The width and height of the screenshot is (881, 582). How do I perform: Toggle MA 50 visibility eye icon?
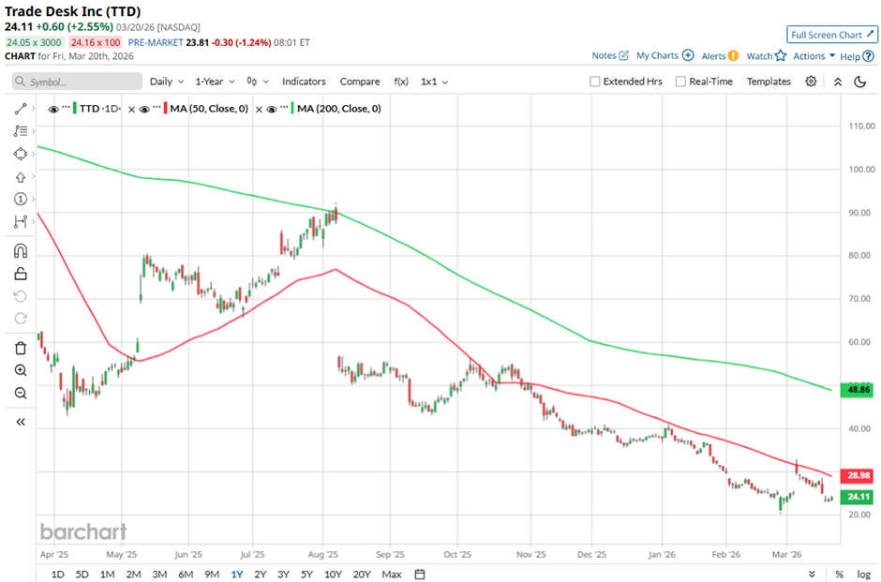[144, 109]
